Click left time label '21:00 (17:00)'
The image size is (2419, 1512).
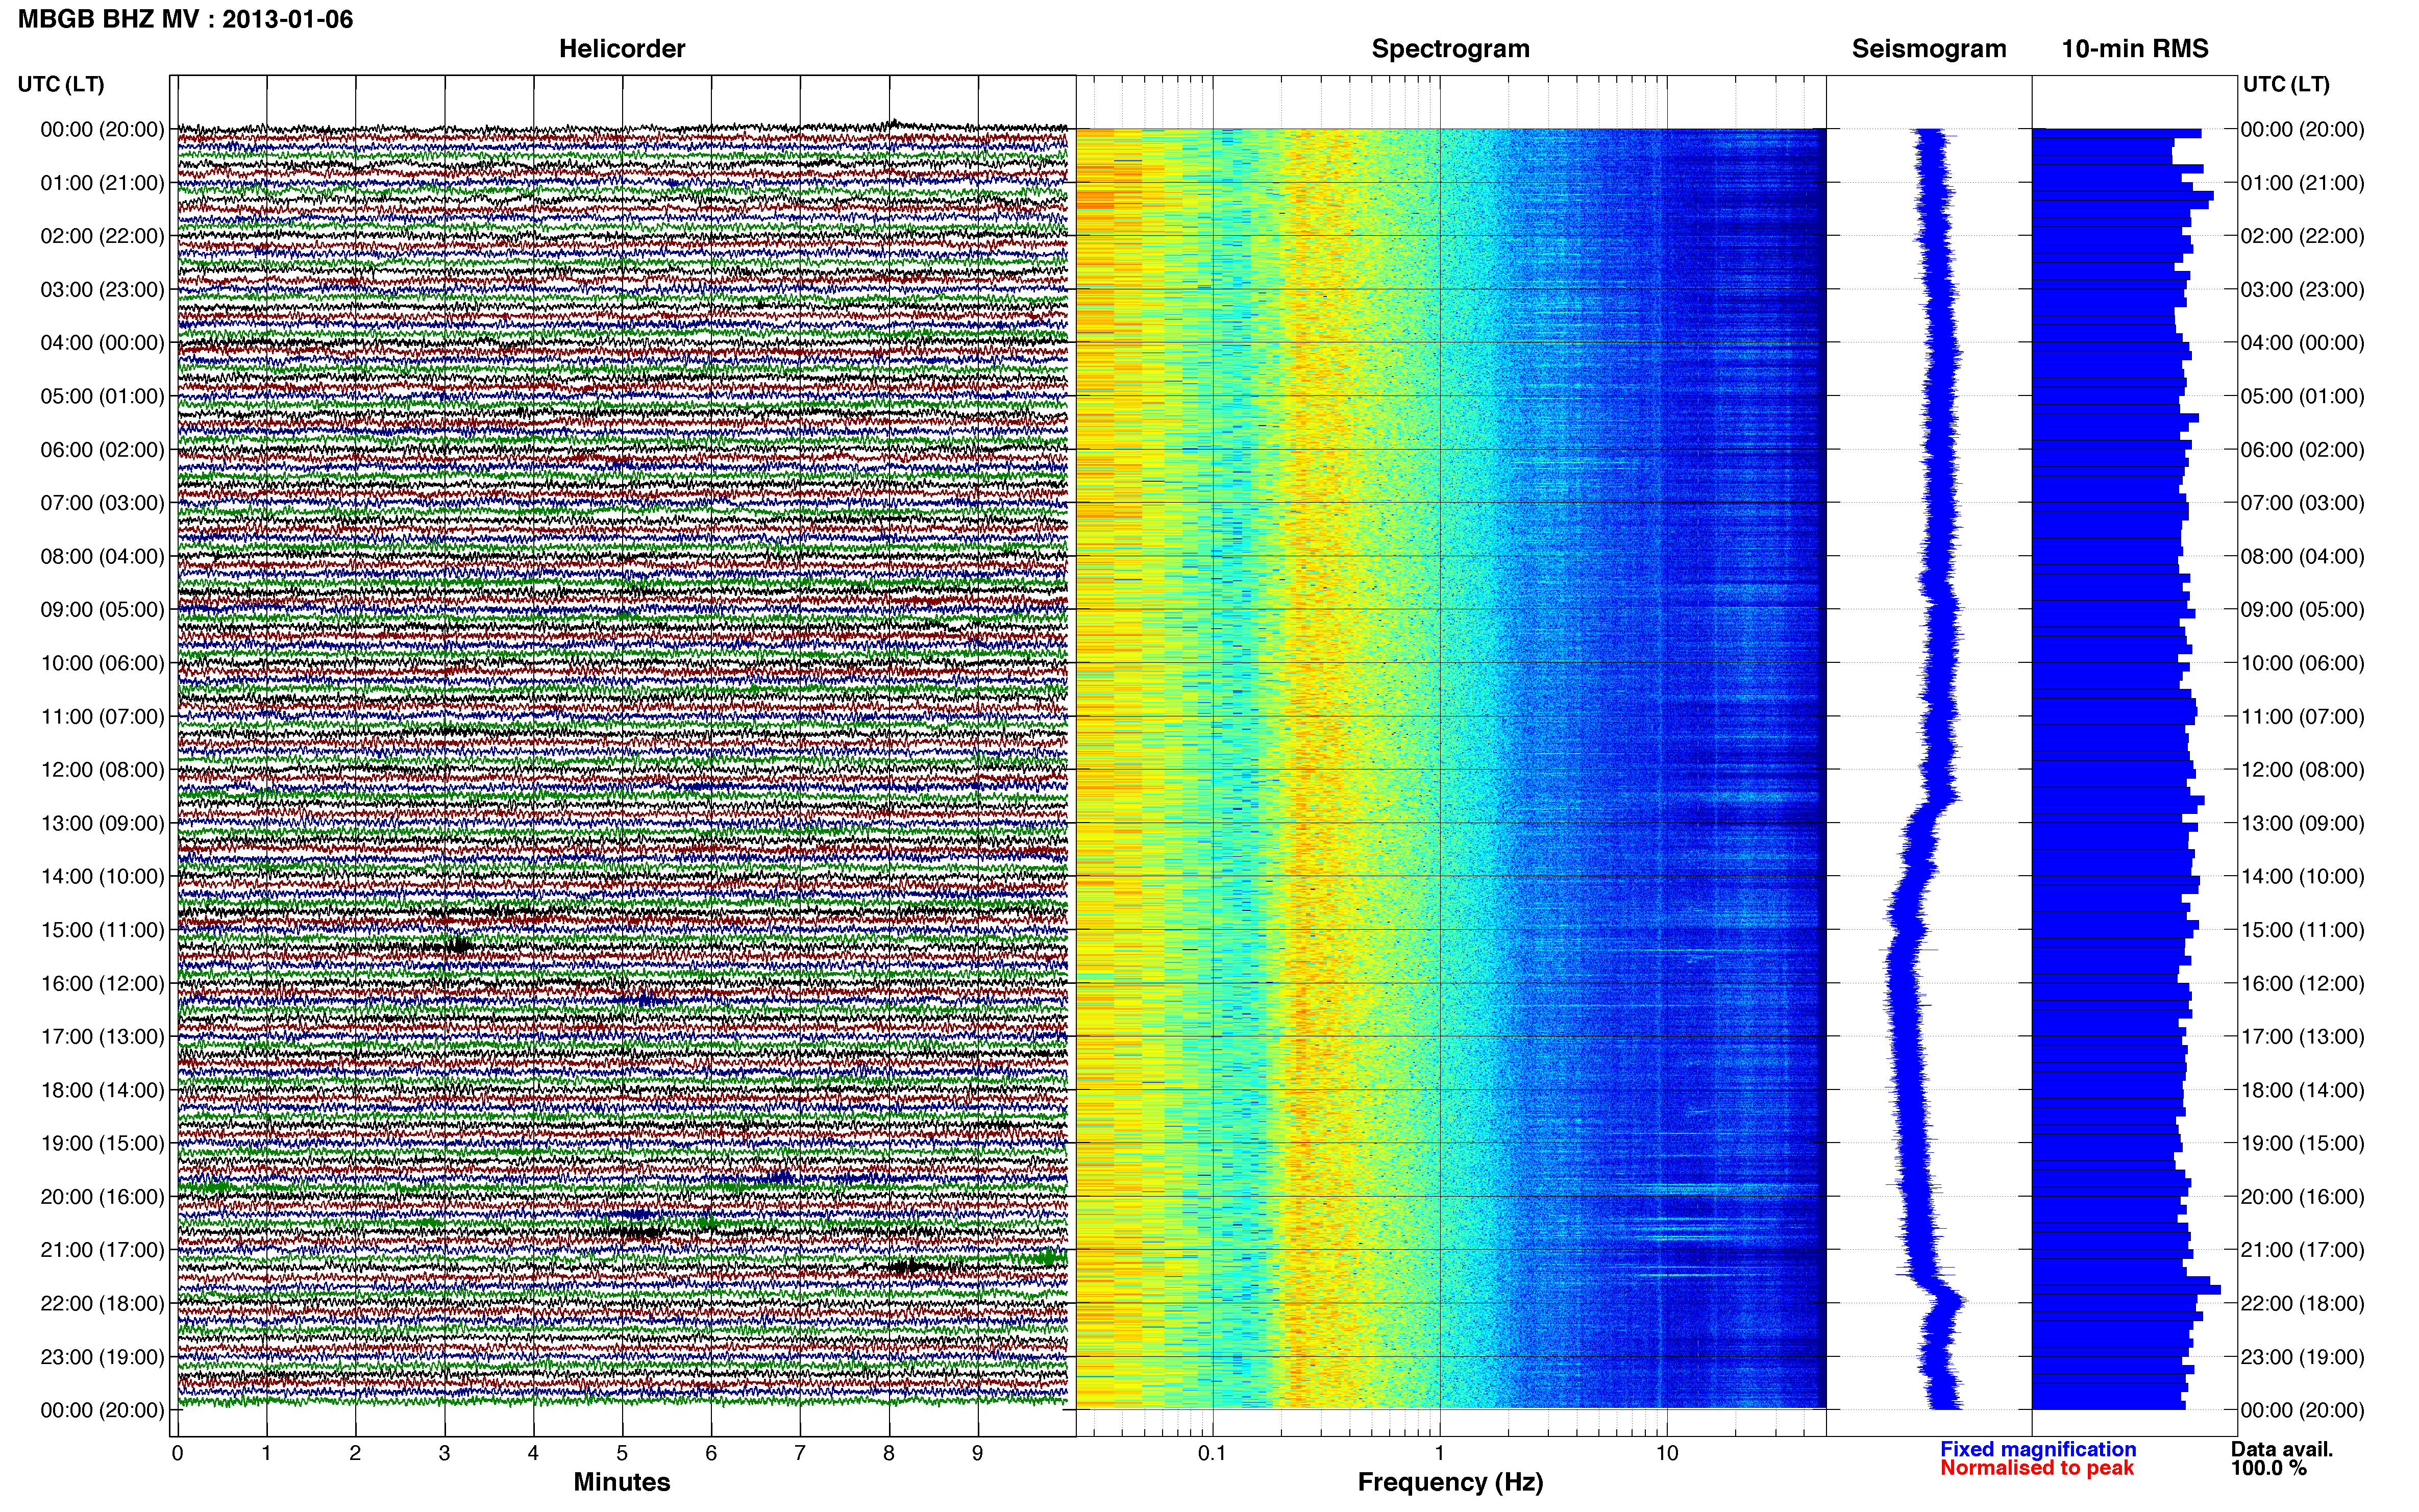coord(102,1250)
